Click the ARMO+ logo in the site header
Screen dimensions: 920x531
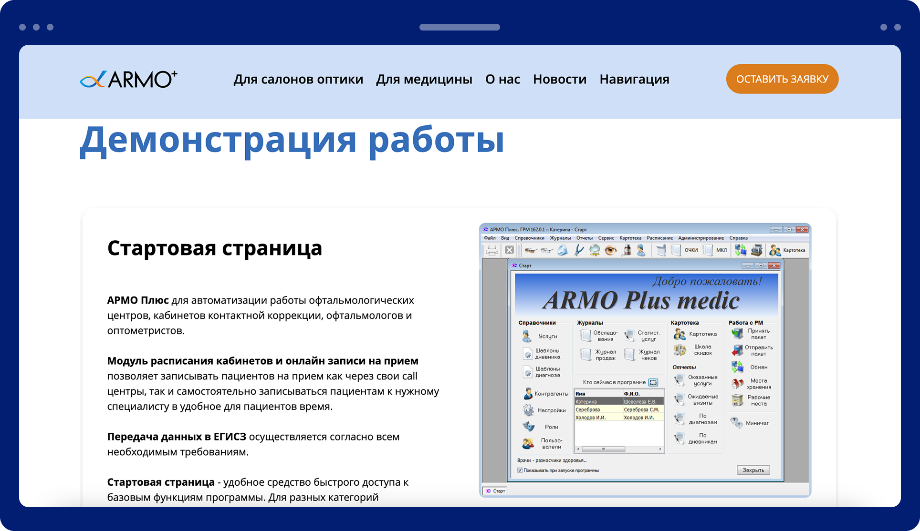click(129, 79)
